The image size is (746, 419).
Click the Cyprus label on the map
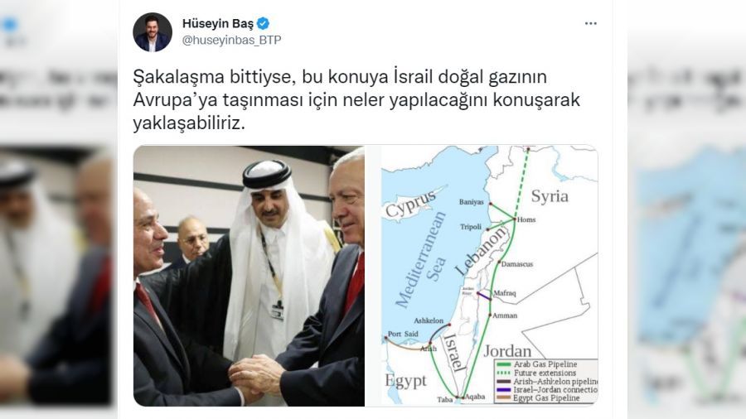point(410,204)
